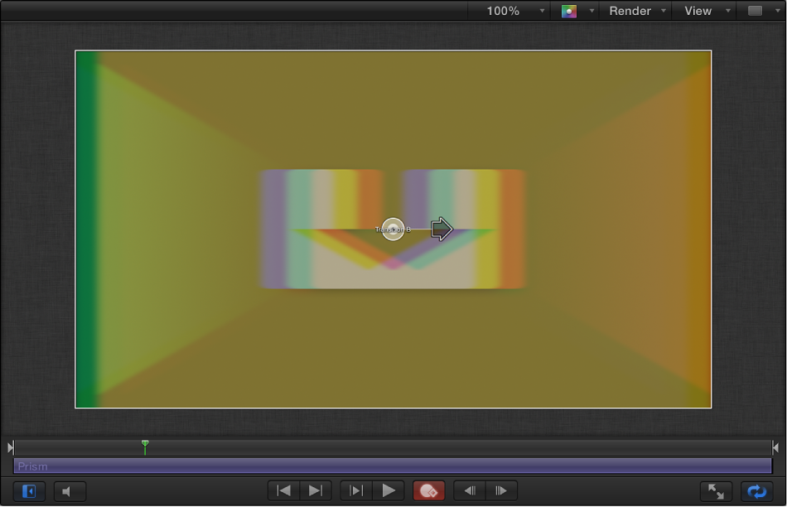Click the mute audio speaker icon
This screenshot has width=787, height=507.
70,490
